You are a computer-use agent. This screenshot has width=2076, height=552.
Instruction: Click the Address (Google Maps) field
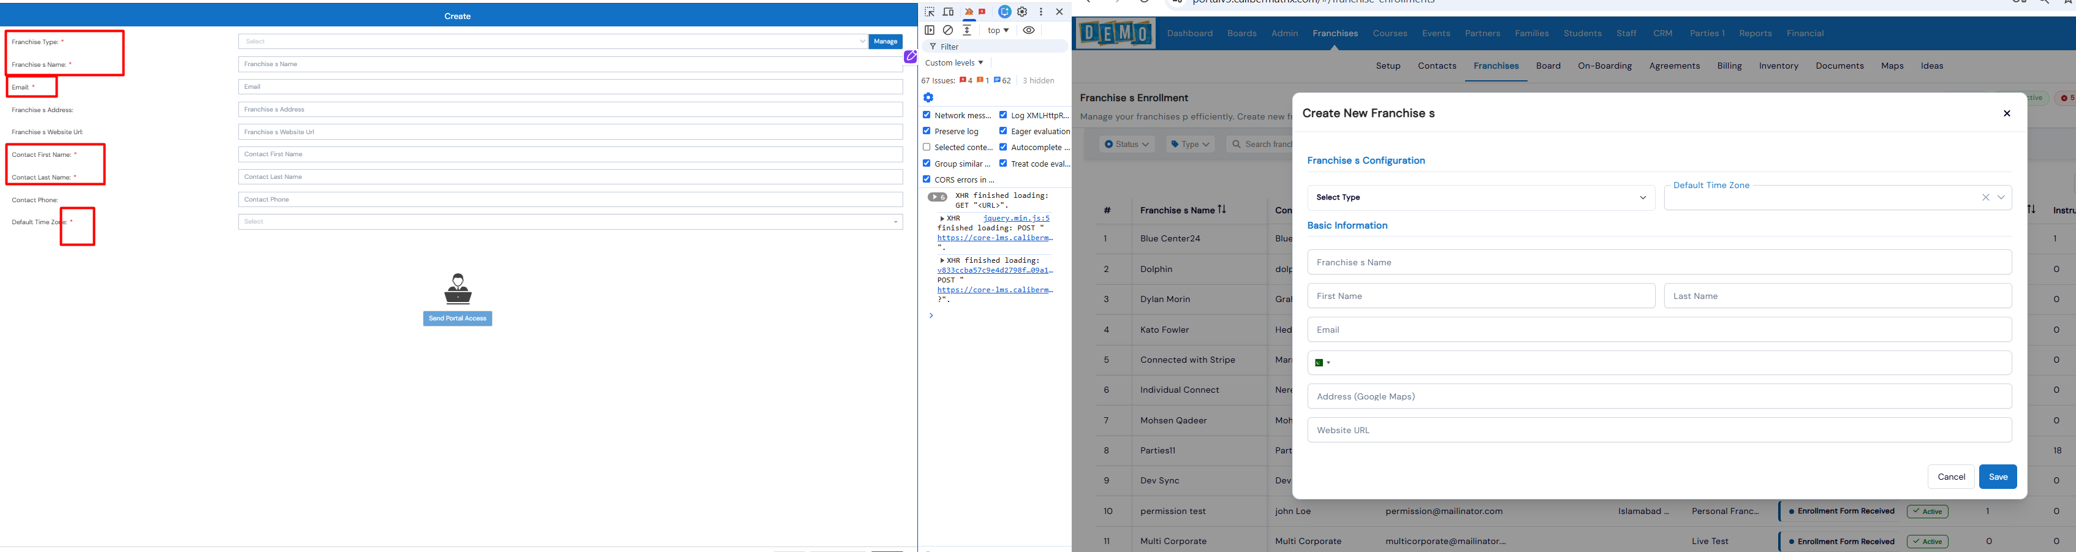1659,396
